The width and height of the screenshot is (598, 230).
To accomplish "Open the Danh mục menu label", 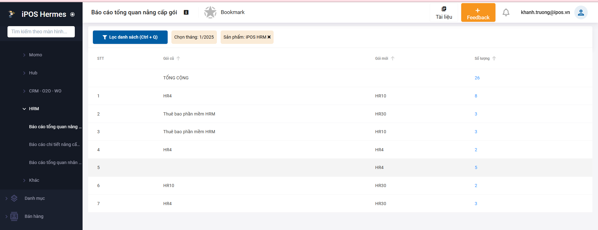I will tap(35, 198).
